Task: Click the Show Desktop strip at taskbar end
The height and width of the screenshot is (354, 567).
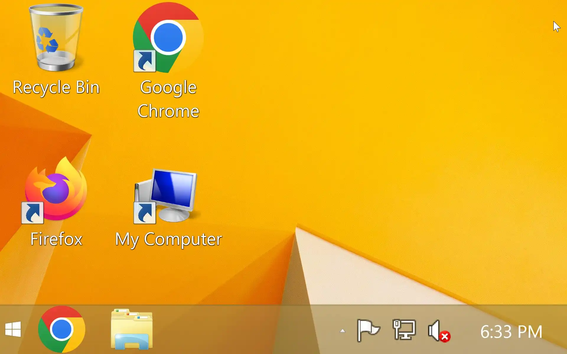Action: [x=565, y=330]
